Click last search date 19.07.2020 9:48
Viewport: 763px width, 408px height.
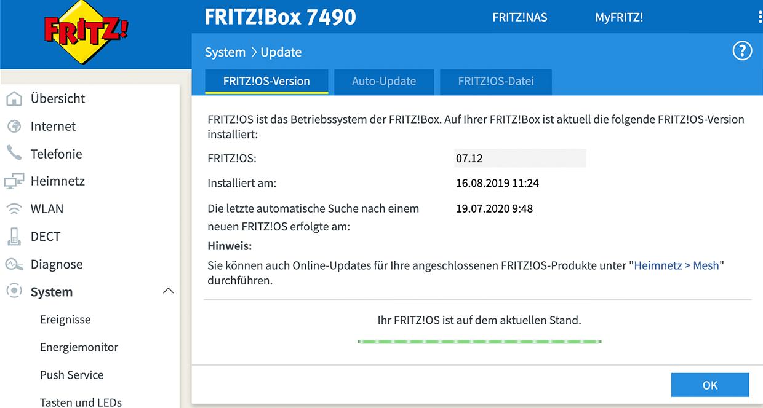coord(494,208)
